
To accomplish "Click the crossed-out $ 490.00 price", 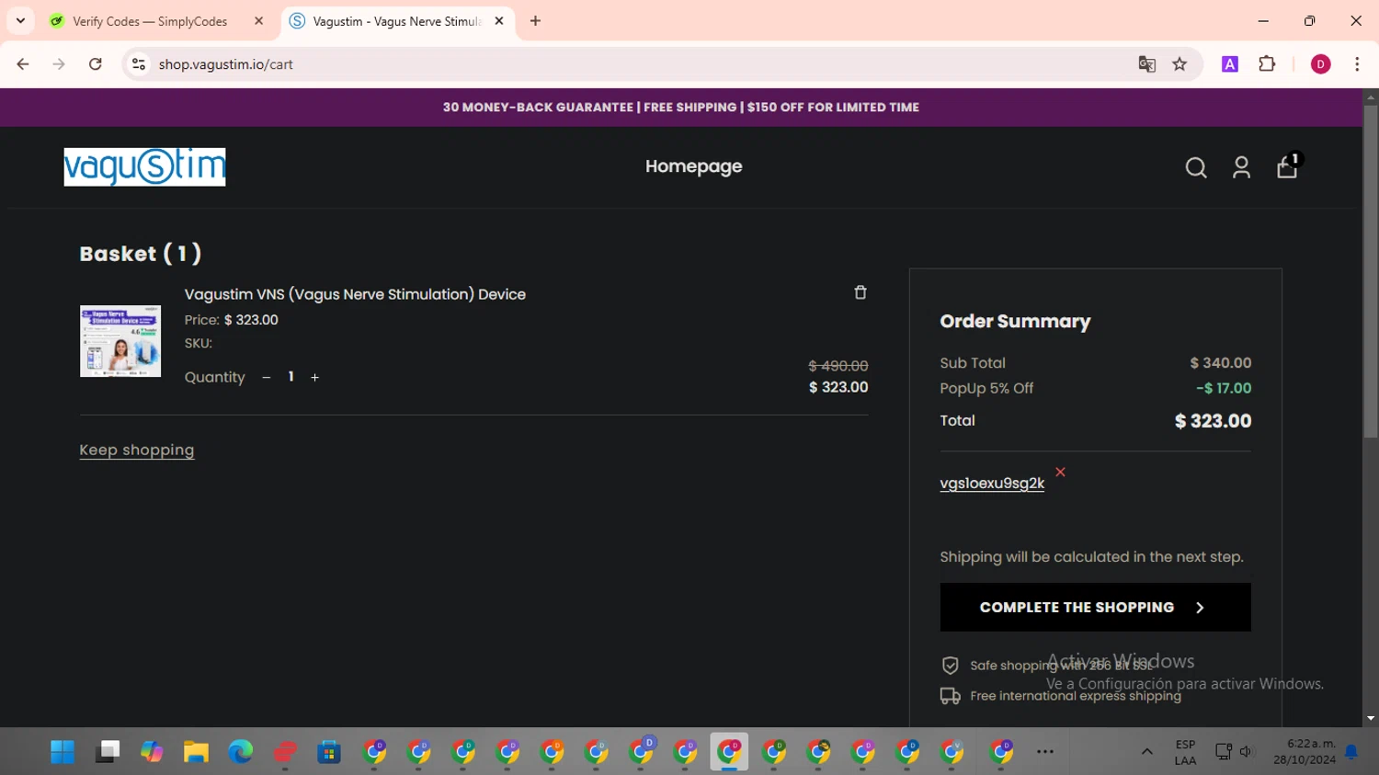I will (x=838, y=366).
